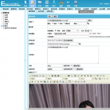Click the Paste icon in editor toolbar
The image size is (110, 110).
pyautogui.click(x=53, y=76)
